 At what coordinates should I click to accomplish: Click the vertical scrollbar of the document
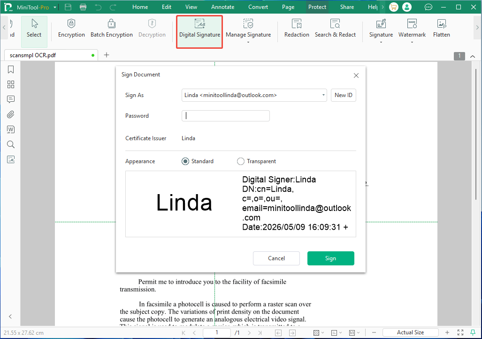(x=476, y=134)
